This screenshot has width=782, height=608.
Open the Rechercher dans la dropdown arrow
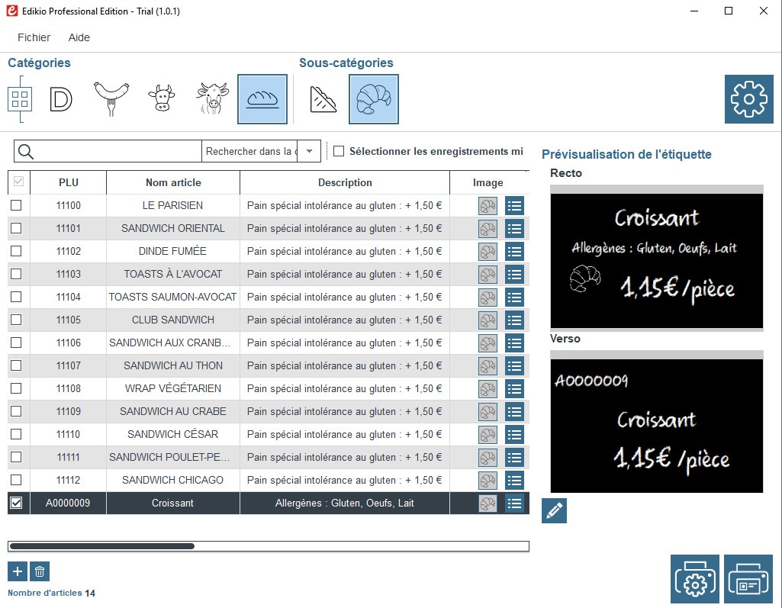(309, 151)
